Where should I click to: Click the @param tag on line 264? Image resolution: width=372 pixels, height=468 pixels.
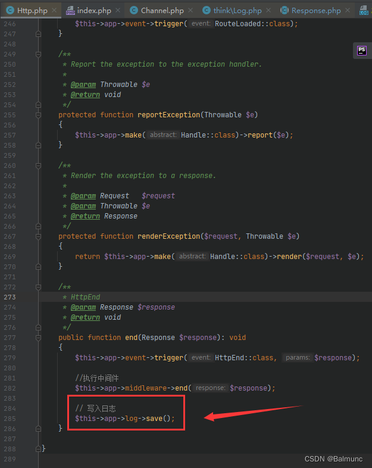[83, 206]
